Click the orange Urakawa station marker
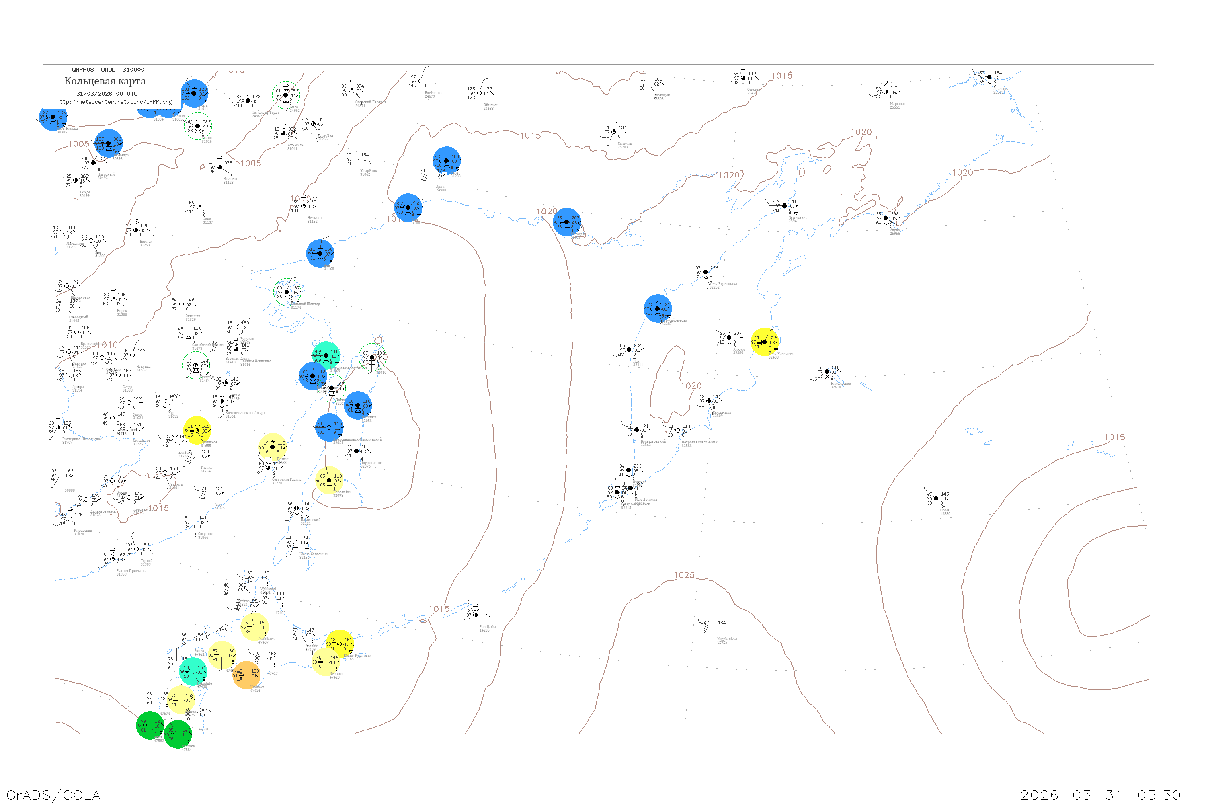 [x=247, y=675]
